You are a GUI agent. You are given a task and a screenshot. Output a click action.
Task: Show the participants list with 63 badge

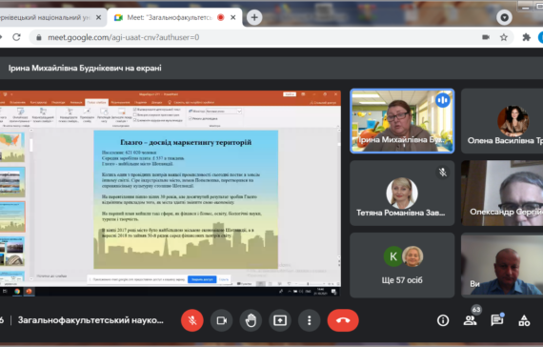[471, 319]
